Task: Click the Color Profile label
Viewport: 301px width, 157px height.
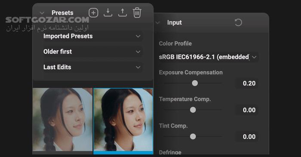Action: pyautogui.click(x=175, y=43)
